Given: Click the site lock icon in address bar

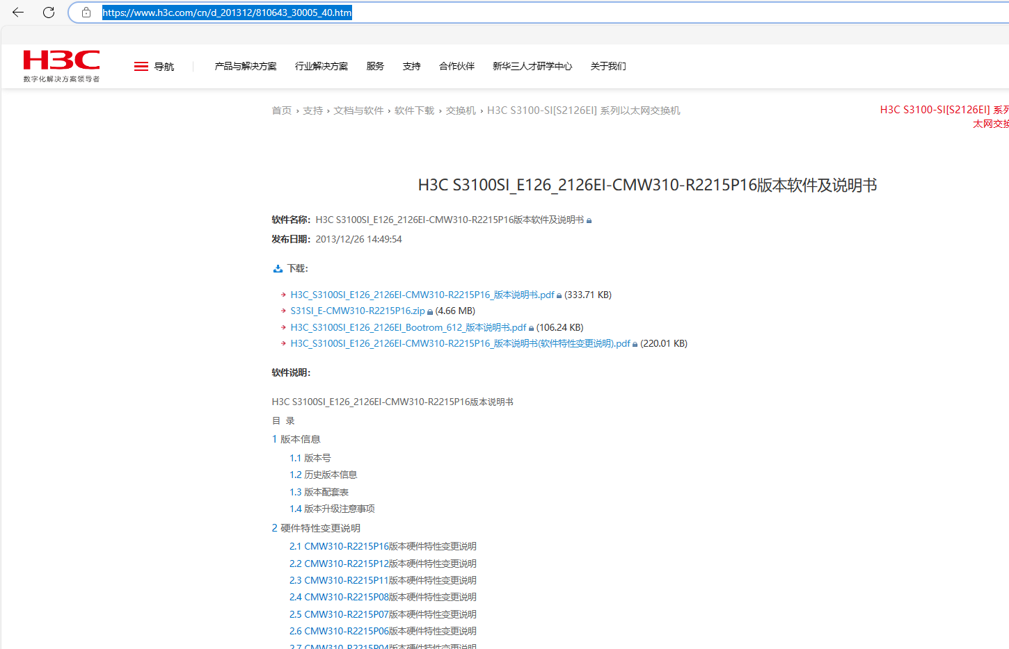Looking at the screenshot, I should (86, 13).
